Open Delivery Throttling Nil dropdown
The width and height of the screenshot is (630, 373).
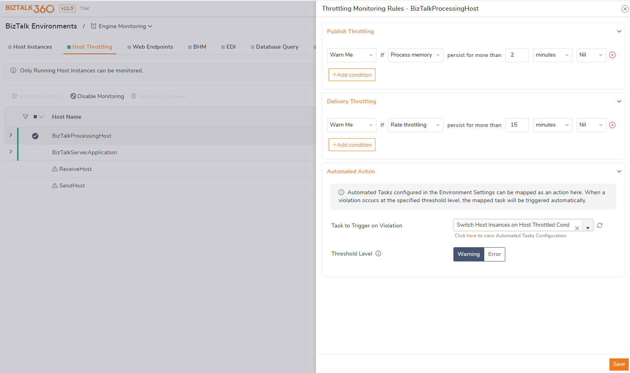[591, 125]
